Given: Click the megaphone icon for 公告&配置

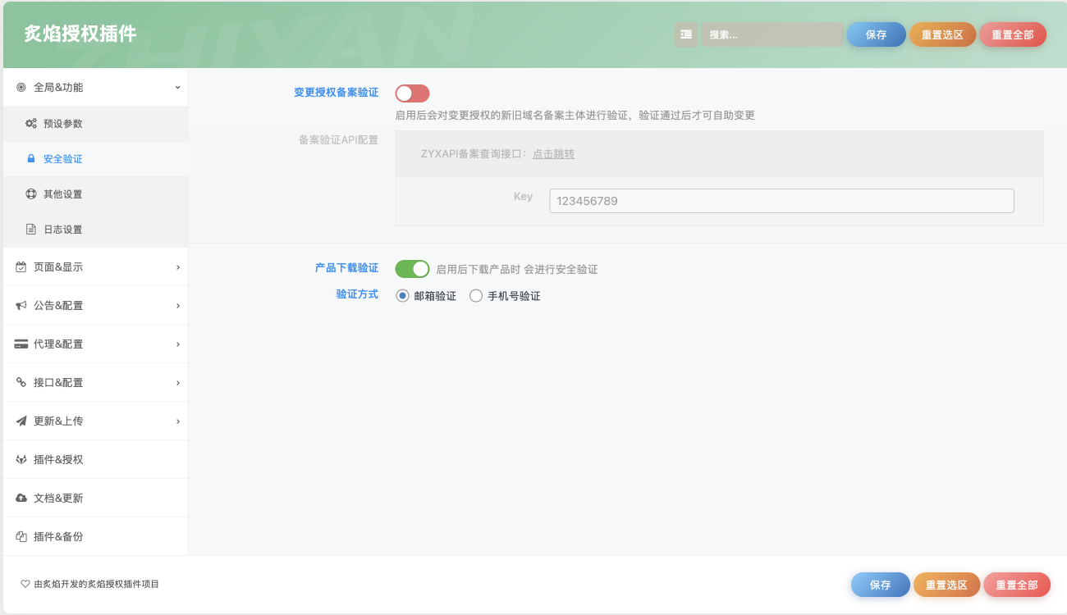Looking at the screenshot, I should coord(21,306).
